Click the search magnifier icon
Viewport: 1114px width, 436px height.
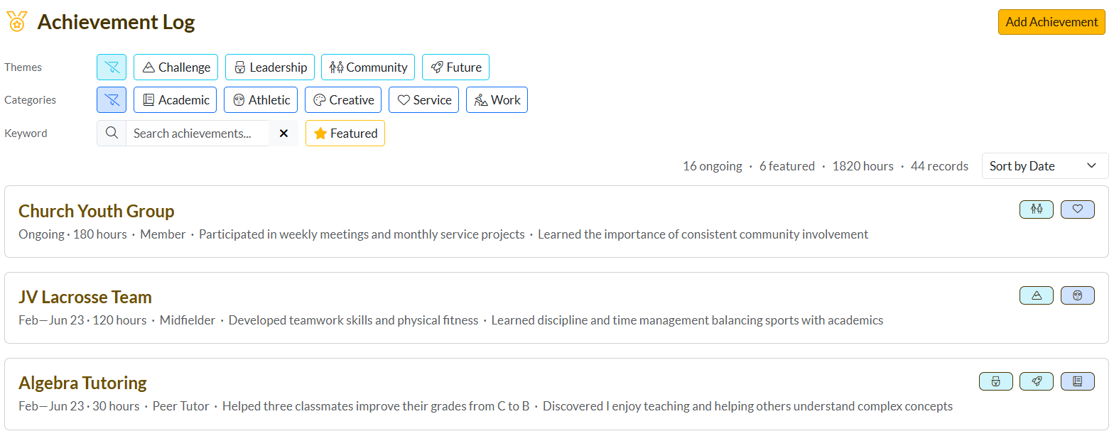112,133
